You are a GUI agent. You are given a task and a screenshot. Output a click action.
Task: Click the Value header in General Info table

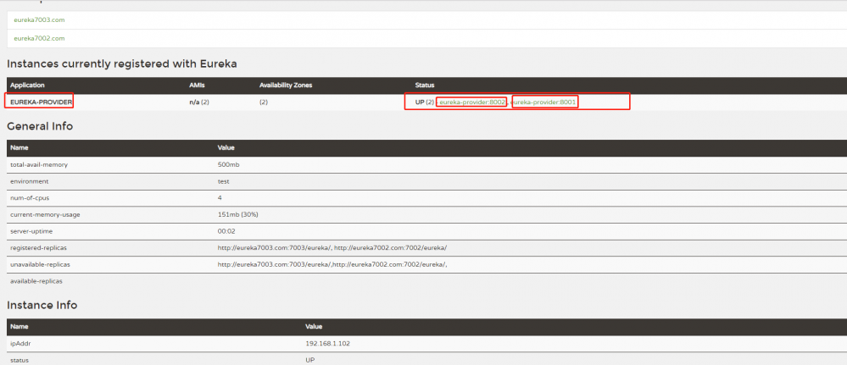pyautogui.click(x=226, y=147)
